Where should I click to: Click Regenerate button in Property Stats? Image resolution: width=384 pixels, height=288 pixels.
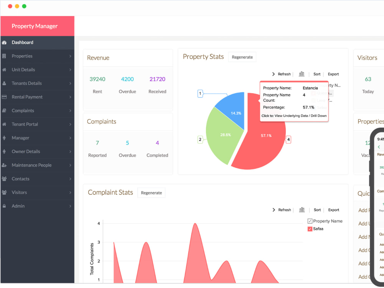(x=242, y=57)
